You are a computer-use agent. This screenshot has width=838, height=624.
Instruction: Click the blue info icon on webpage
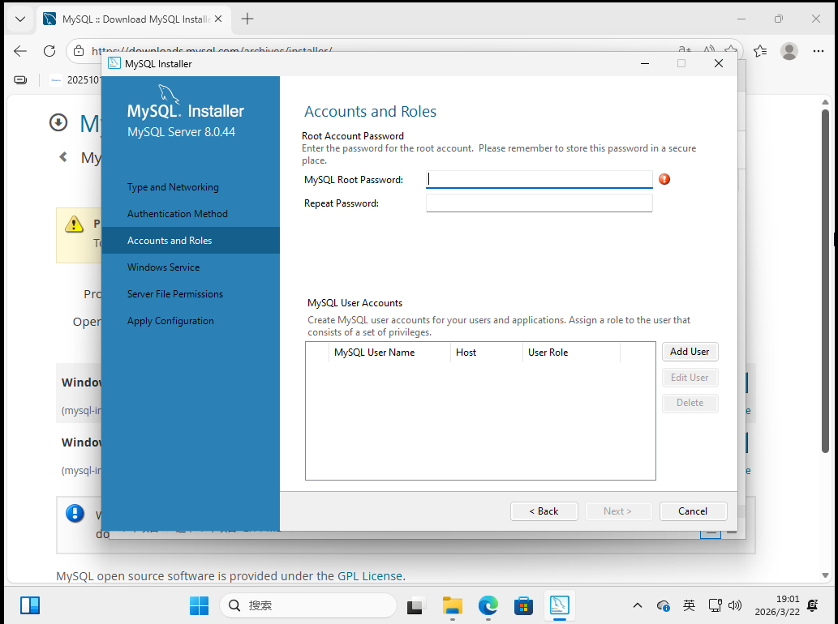(75, 514)
